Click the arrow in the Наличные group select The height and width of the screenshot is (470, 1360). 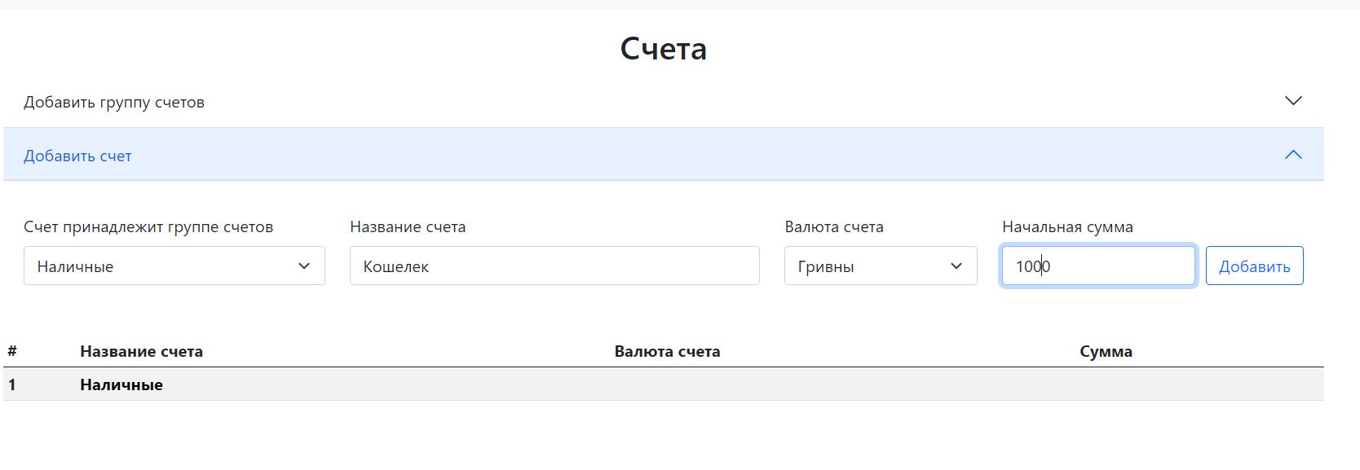304,266
